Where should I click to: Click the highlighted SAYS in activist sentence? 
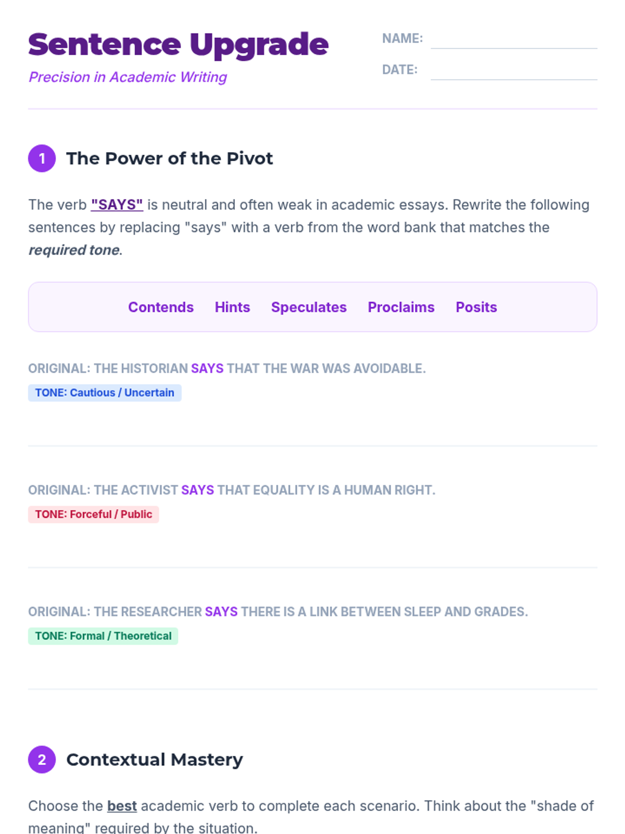pos(197,490)
